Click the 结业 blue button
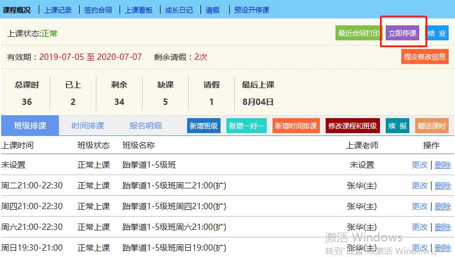Image resolution: width=455 pixels, height=257 pixels. tap(437, 33)
